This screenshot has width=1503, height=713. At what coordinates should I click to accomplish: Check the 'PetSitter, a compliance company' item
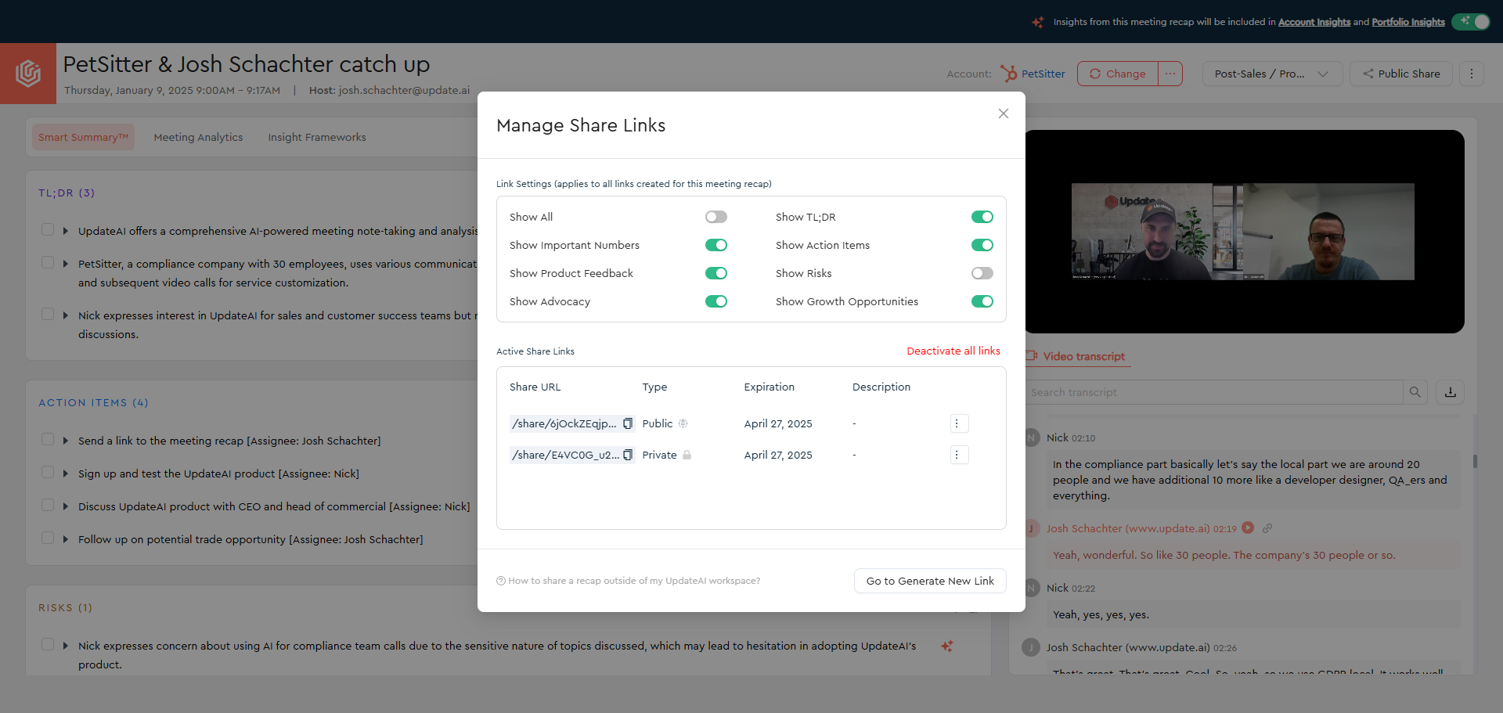tap(48, 262)
